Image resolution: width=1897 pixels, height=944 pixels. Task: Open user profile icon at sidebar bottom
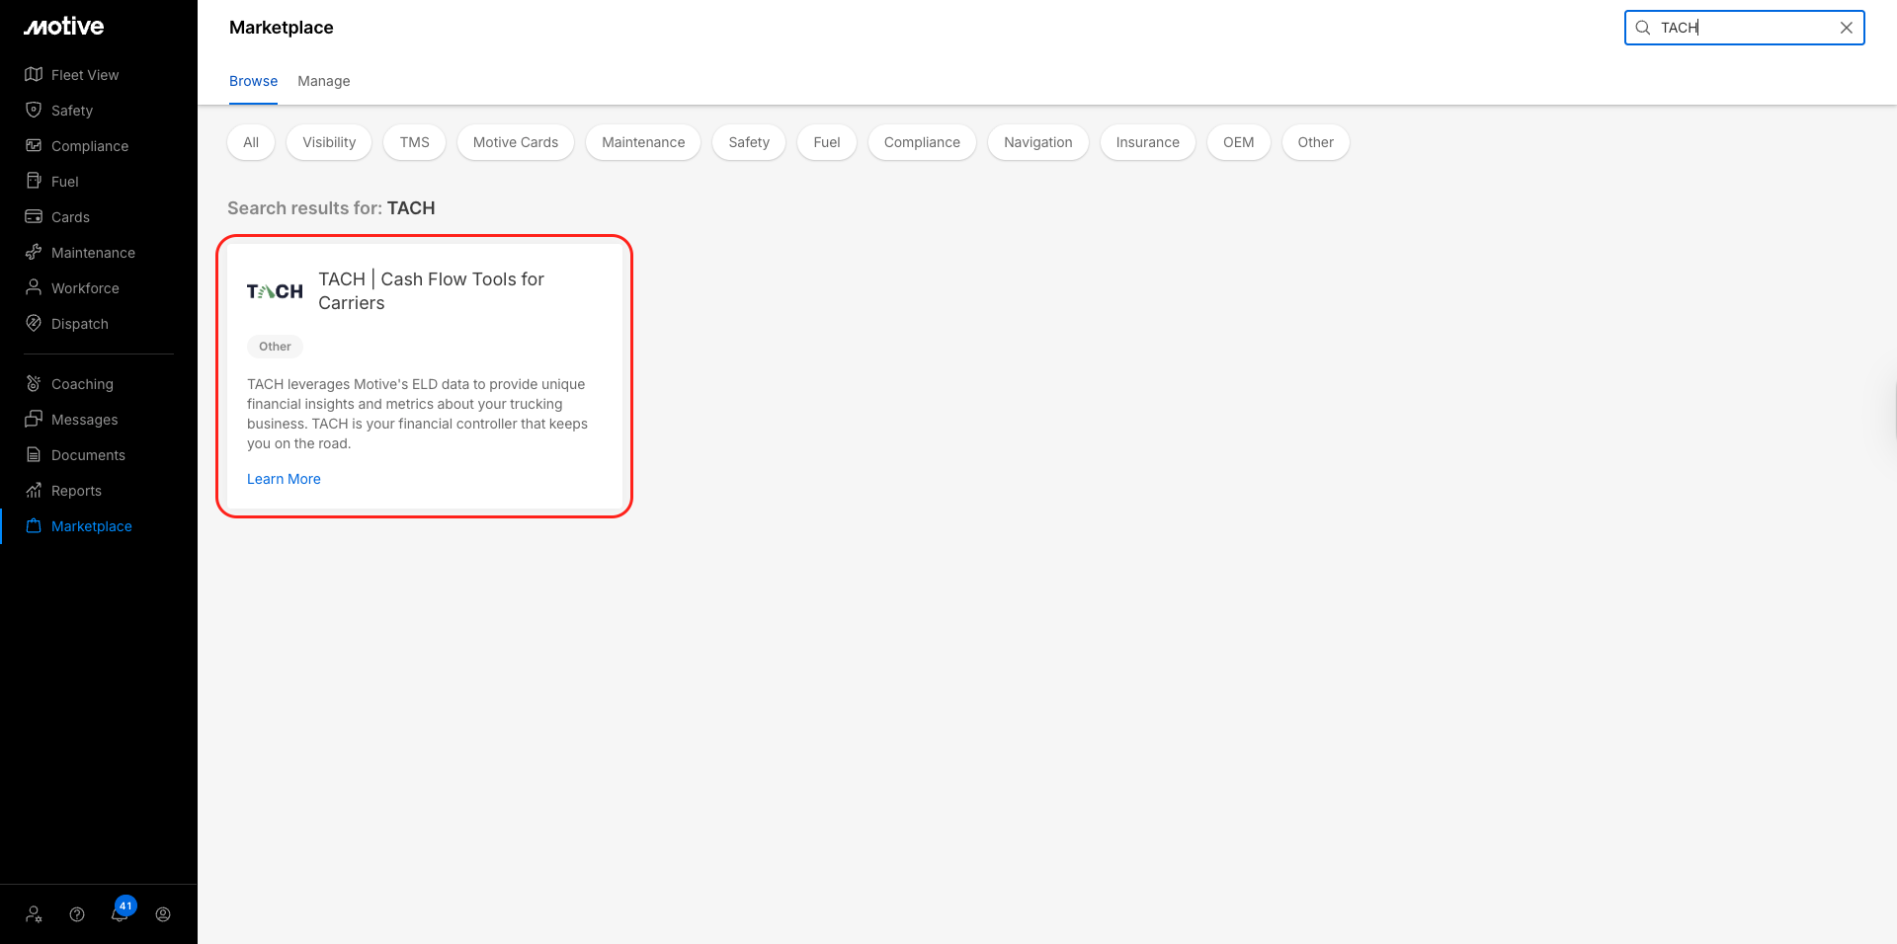[163, 914]
